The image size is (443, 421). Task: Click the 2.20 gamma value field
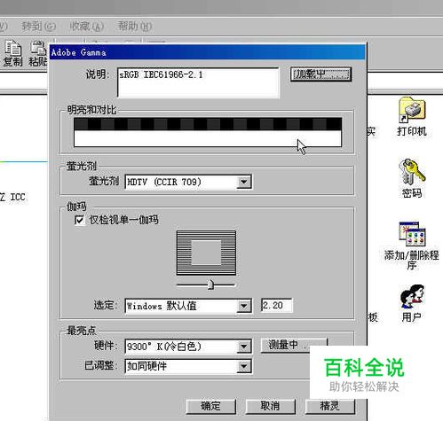tap(276, 306)
